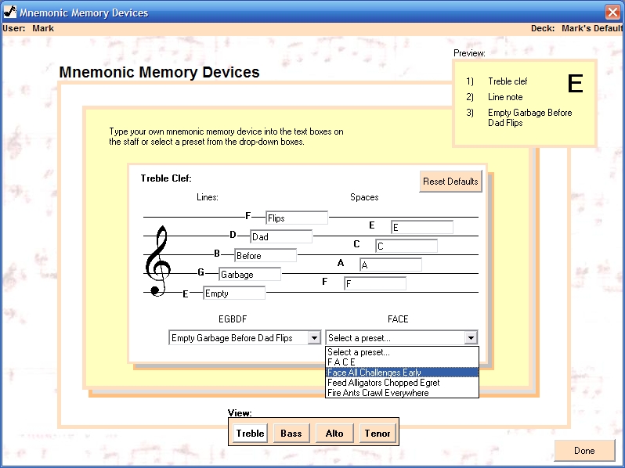Click the A space text box

click(x=391, y=265)
